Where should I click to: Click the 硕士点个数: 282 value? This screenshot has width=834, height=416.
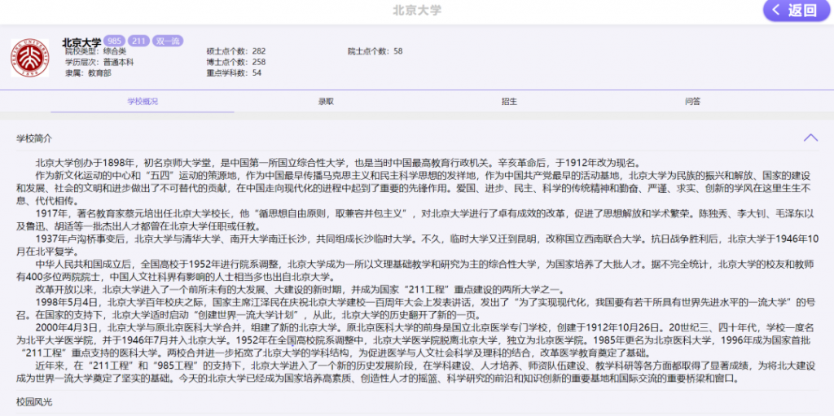click(x=236, y=51)
